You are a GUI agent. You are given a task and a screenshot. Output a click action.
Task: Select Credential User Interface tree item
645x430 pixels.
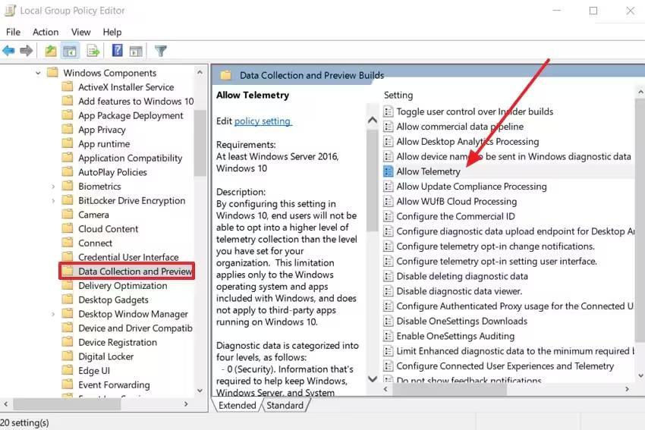128,257
